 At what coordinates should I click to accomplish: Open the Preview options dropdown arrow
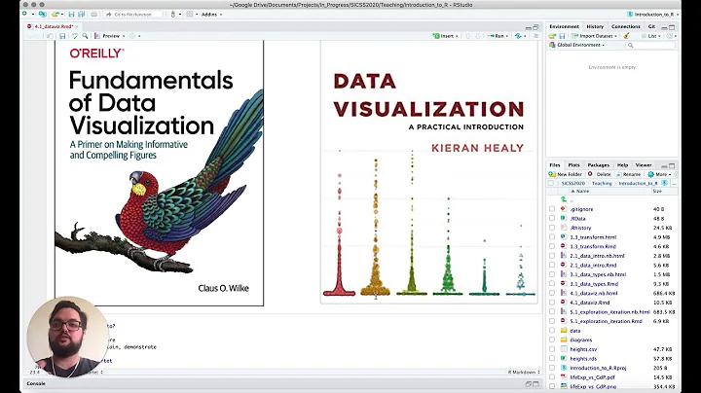(124, 36)
